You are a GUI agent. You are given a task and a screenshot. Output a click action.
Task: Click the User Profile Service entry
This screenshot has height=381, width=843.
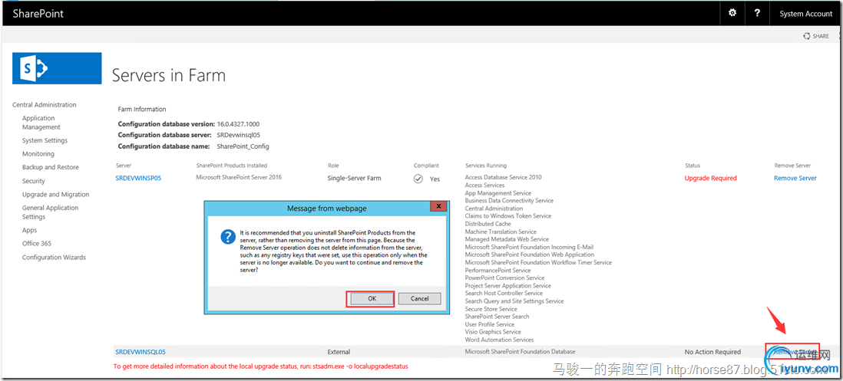point(490,324)
